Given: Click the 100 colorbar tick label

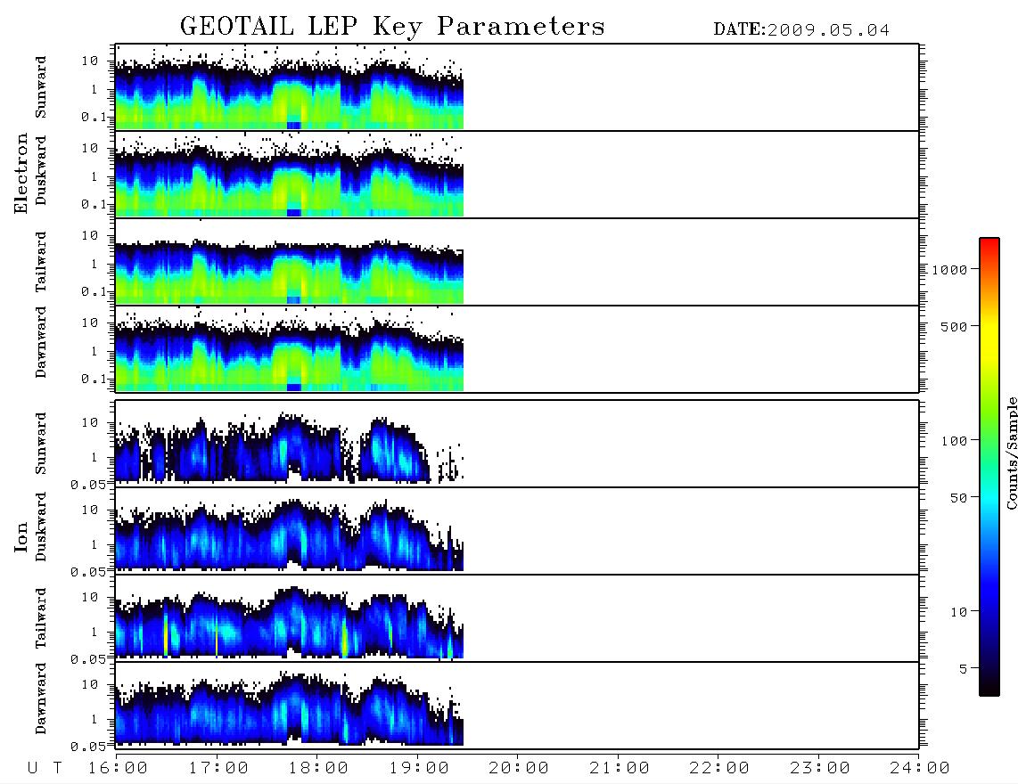Looking at the screenshot, I should pyautogui.click(x=955, y=441).
